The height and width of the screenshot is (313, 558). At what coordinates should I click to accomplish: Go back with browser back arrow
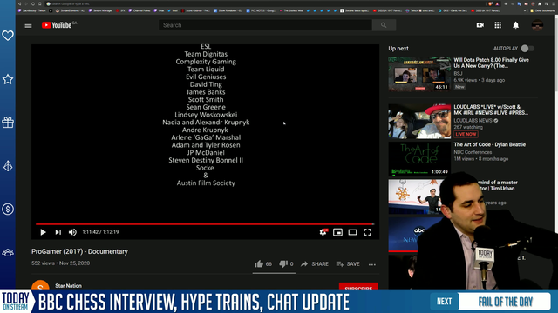point(19,3)
